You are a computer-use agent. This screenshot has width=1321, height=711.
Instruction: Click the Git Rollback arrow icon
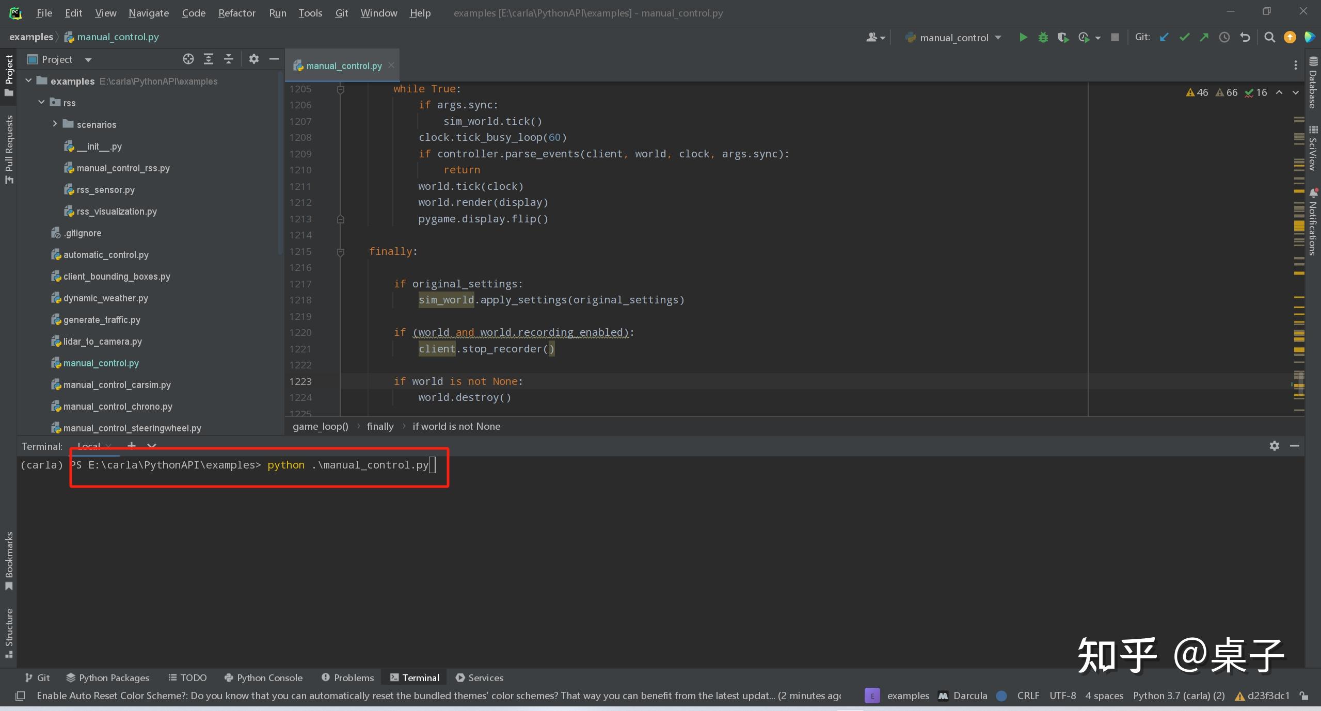coord(1245,37)
